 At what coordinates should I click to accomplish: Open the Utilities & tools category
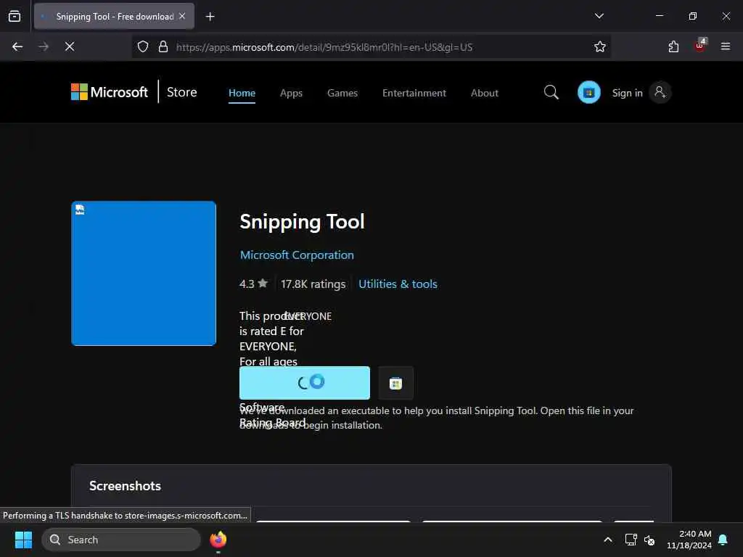[x=398, y=284]
